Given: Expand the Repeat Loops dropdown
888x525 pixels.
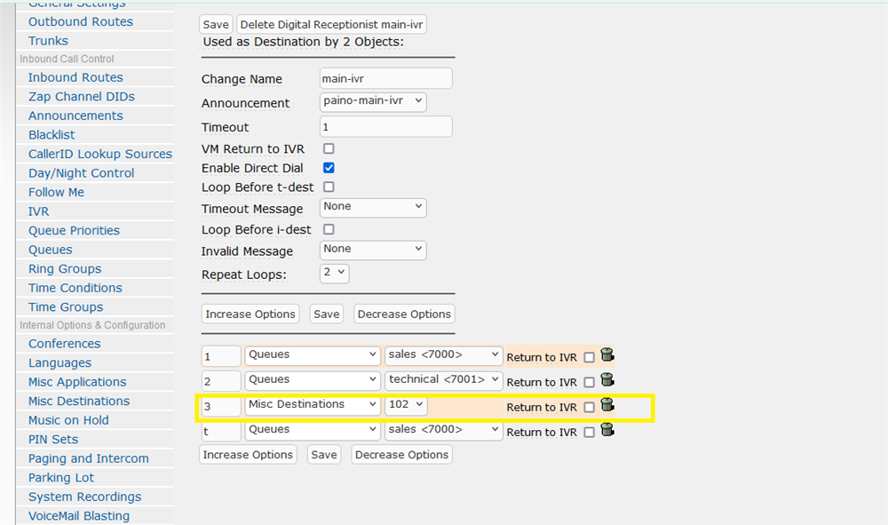Looking at the screenshot, I should click(x=334, y=273).
